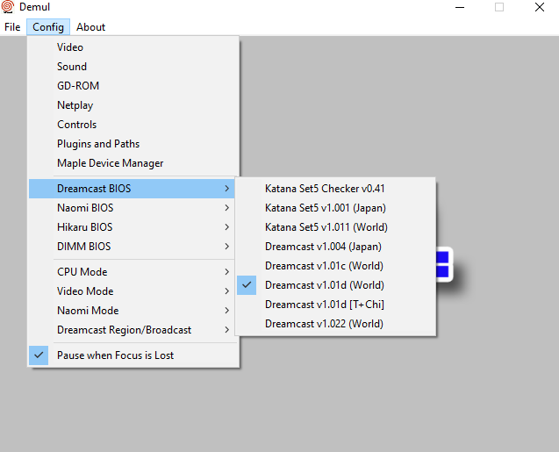The width and height of the screenshot is (559, 452).
Task: Open the About menu
Action: pos(90,27)
